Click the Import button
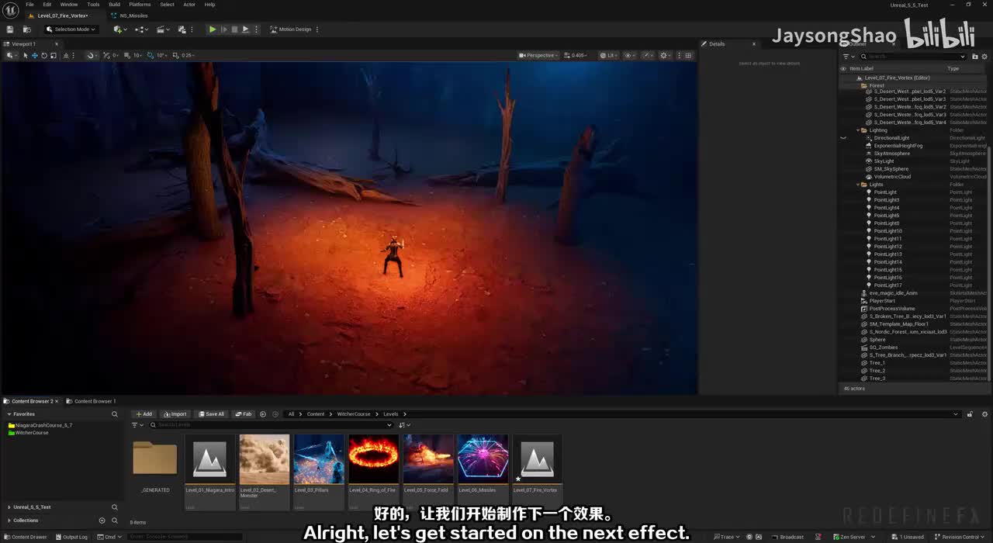Screen dimensions: 993x543 (175, 414)
